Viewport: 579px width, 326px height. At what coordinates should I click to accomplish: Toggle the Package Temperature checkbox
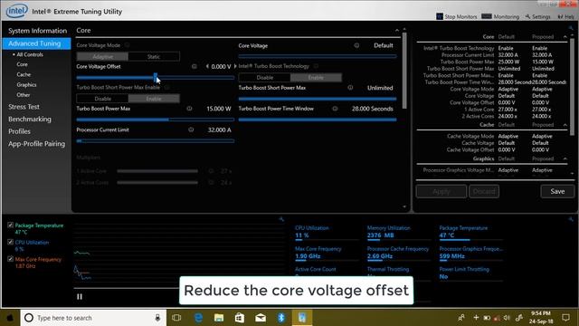click(x=10, y=225)
